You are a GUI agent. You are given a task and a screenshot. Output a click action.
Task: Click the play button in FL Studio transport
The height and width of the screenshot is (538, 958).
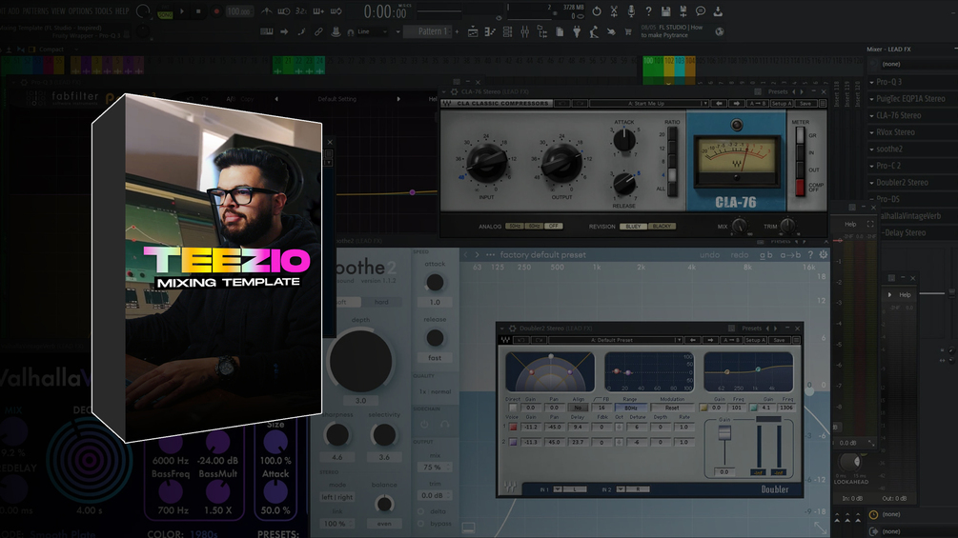(182, 11)
